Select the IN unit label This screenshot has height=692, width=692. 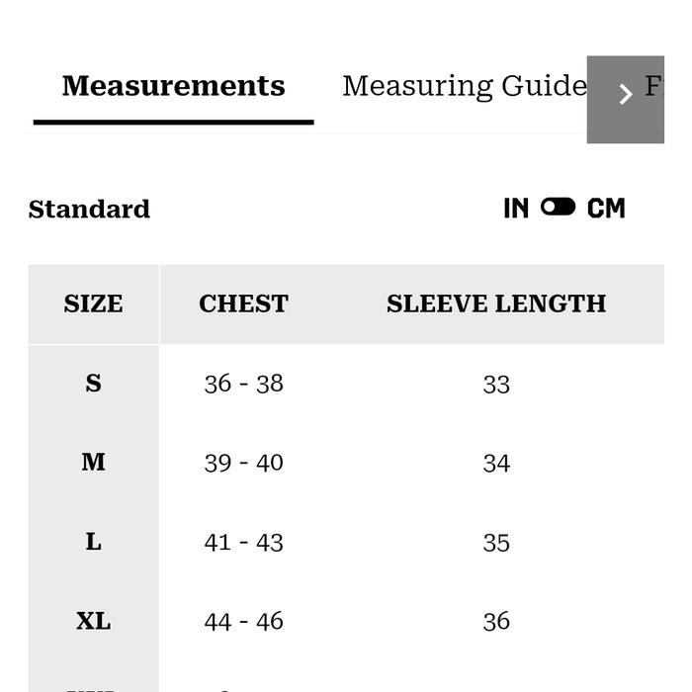tap(516, 209)
